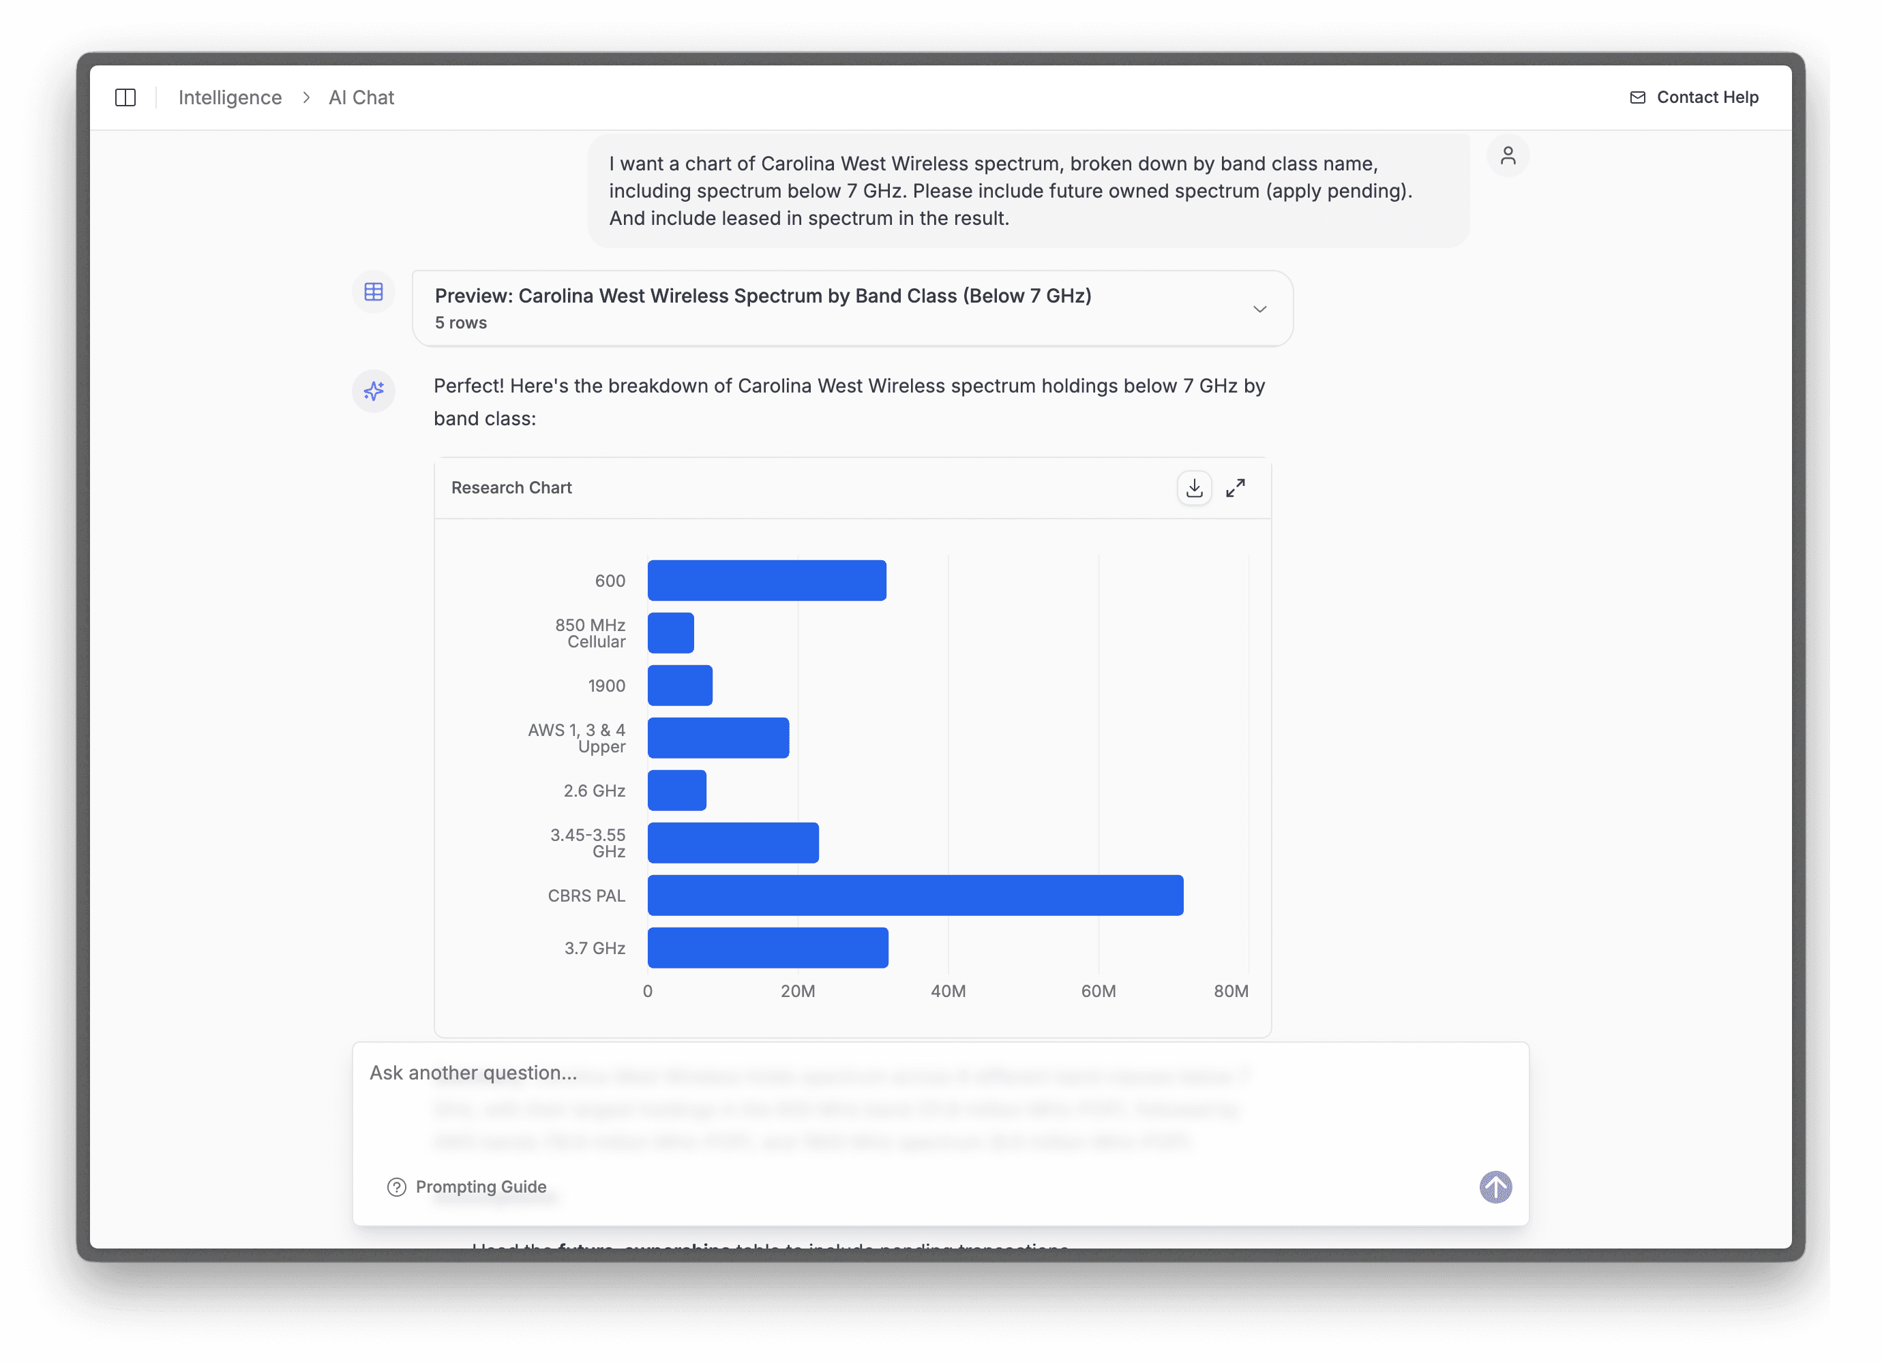Toggle the sidebar panel icon
Viewport: 1882px width, 1363px height.
pos(126,97)
